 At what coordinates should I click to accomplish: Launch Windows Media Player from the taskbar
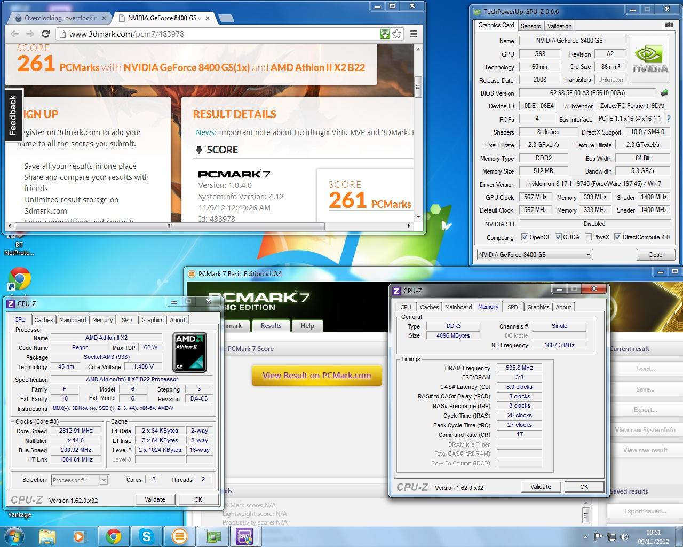(79, 536)
